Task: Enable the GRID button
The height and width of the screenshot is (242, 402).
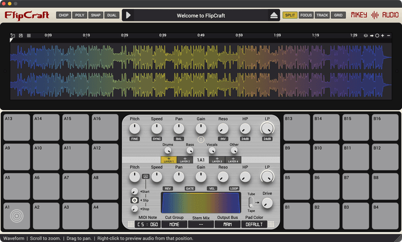Action: tap(338, 15)
